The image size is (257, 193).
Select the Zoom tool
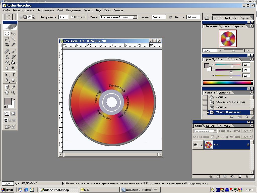coord(13,92)
